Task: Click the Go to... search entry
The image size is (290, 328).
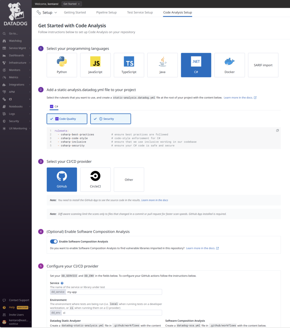Action: tap(13, 33)
